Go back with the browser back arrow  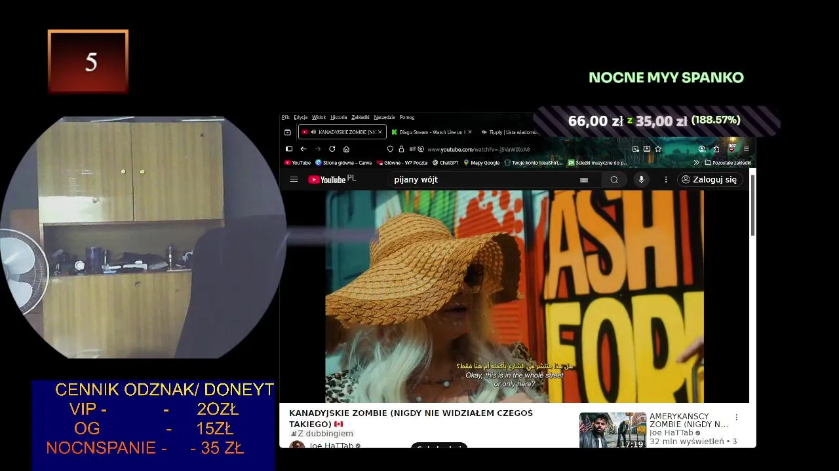(x=303, y=149)
